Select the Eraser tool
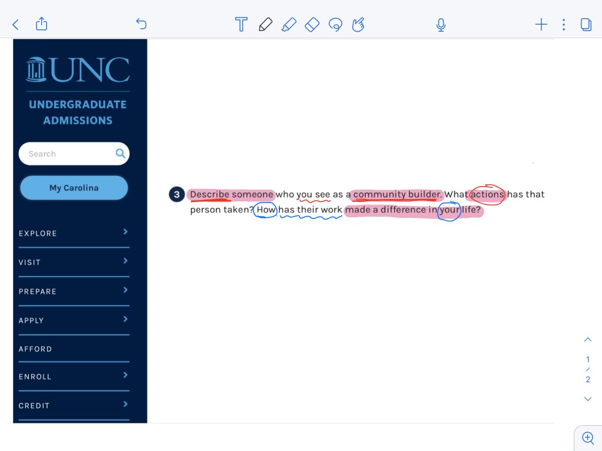Viewport: 602px width, 451px height. pos(312,24)
